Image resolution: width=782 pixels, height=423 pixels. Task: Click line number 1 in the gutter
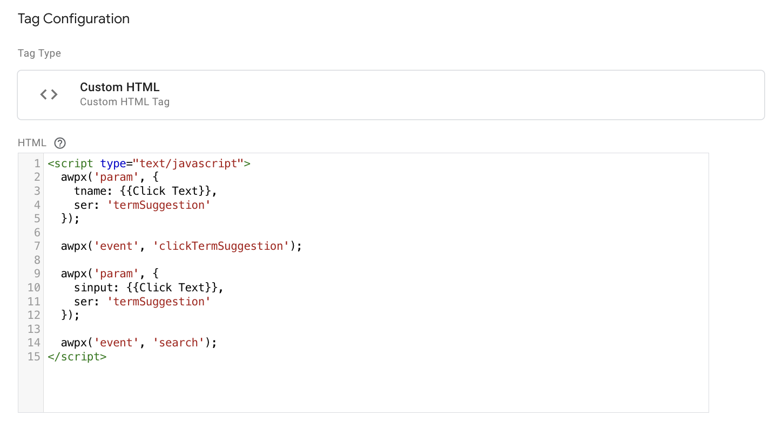click(37, 163)
